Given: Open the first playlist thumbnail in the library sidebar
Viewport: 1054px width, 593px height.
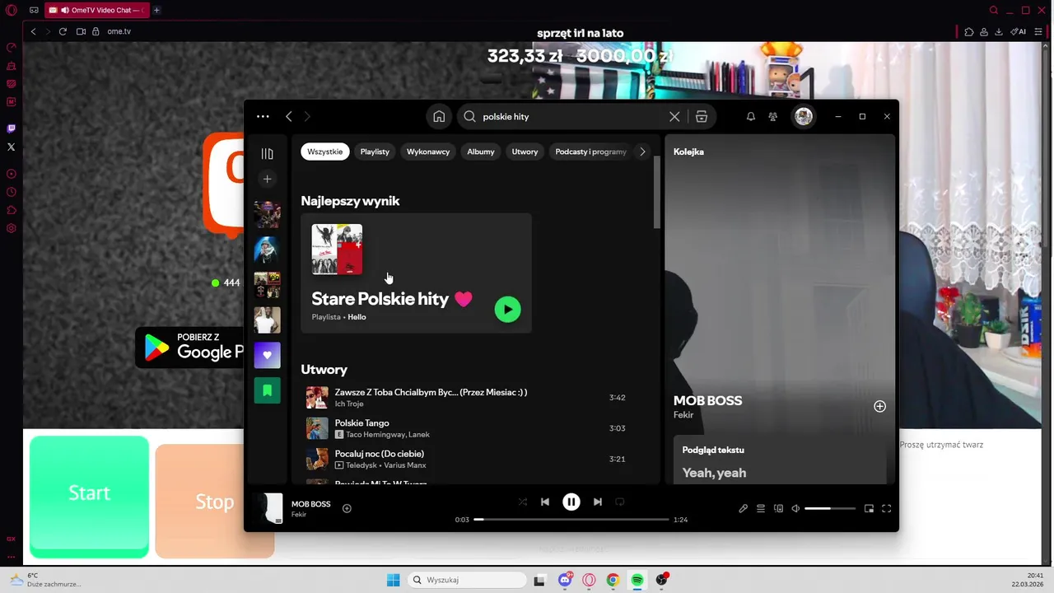Looking at the screenshot, I should pos(267,214).
